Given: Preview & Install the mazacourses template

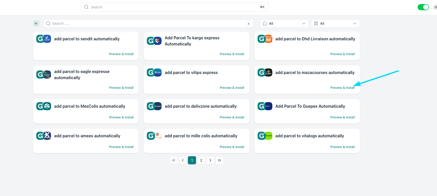Looking at the screenshot, I should [342, 88].
